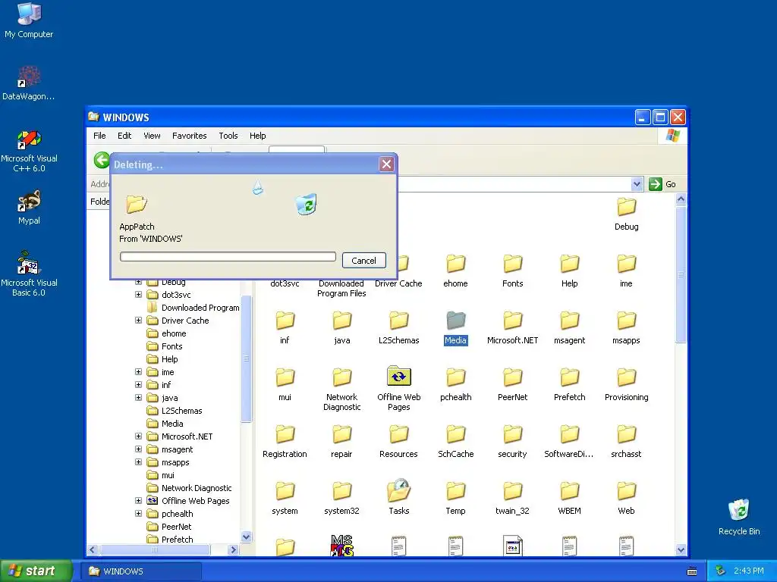Launch the Mypal browser shortcut
The height and width of the screenshot is (582, 777).
29,208
